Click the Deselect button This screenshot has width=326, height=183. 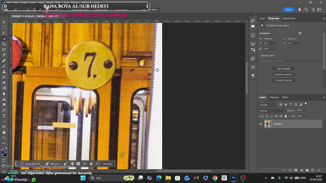107,164
